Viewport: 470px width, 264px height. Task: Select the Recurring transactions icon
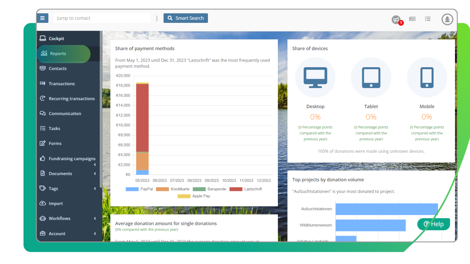(x=43, y=99)
